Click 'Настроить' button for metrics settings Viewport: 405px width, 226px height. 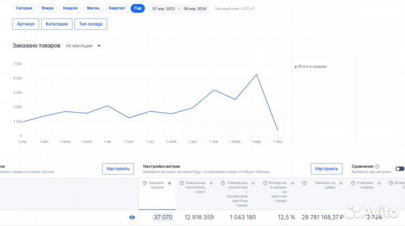[326, 169]
